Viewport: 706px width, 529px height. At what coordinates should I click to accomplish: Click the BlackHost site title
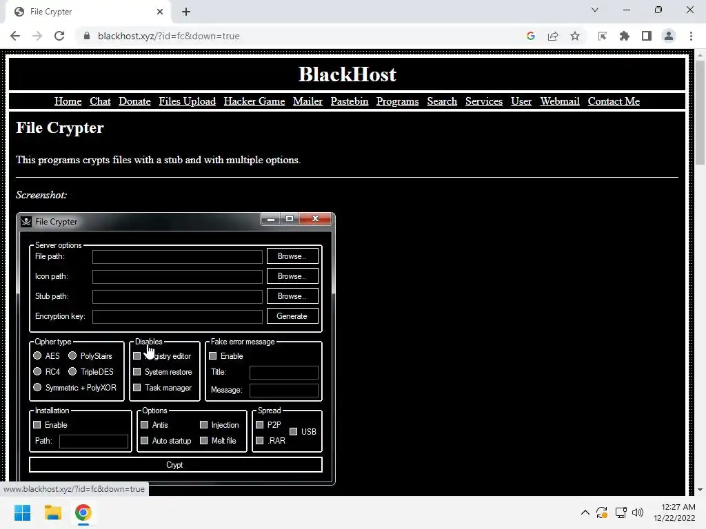[347, 74]
